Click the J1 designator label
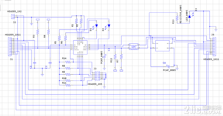 pyautogui.click(x=11, y=59)
